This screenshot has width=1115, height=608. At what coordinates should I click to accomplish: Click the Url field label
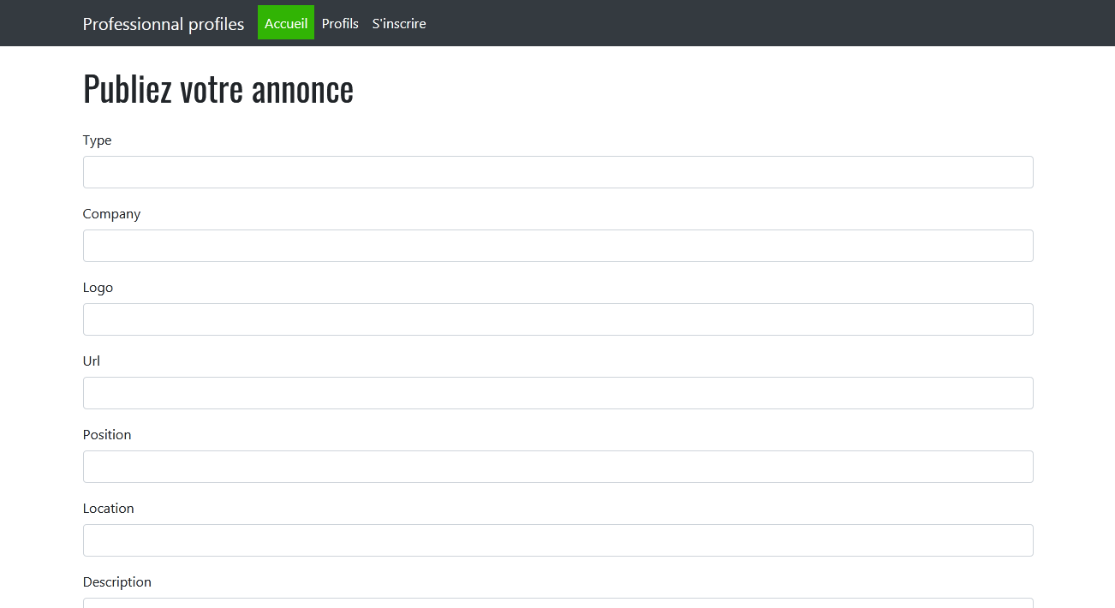pyautogui.click(x=91, y=361)
